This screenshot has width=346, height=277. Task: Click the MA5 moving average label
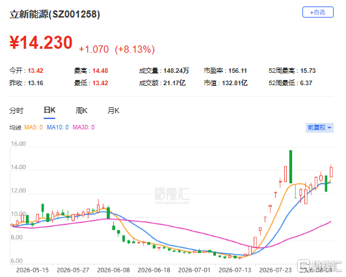33,127
